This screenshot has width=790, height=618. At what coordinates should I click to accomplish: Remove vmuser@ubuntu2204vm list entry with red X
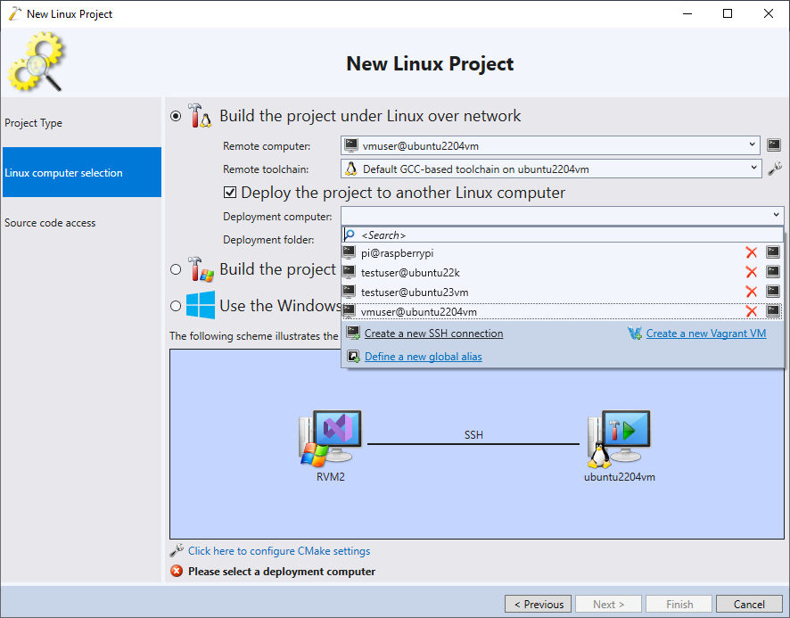click(751, 311)
